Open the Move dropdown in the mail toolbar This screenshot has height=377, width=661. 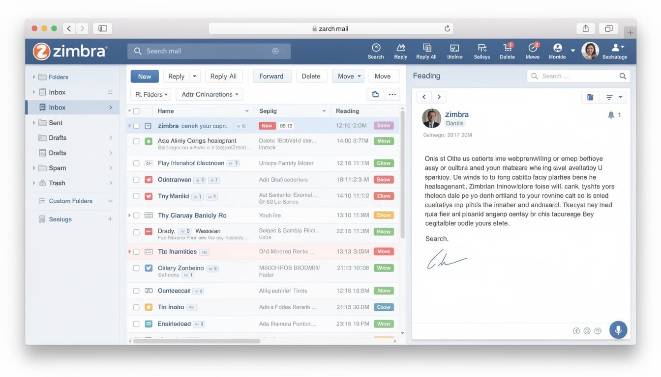tap(348, 76)
